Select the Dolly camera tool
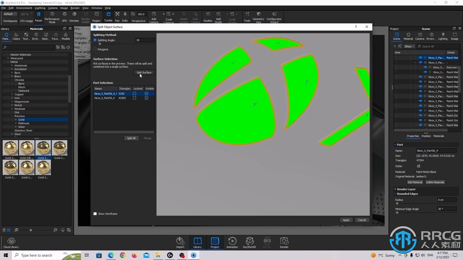Image resolution: width=463 pixels, height=260 pixels. click(x=125, y=17)
